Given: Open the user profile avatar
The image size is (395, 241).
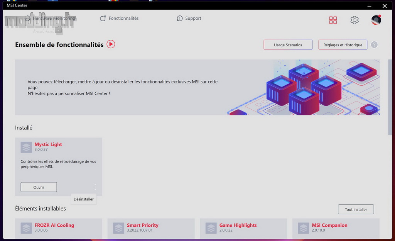Looking at the screenshot, I should [x=376, y=20].
